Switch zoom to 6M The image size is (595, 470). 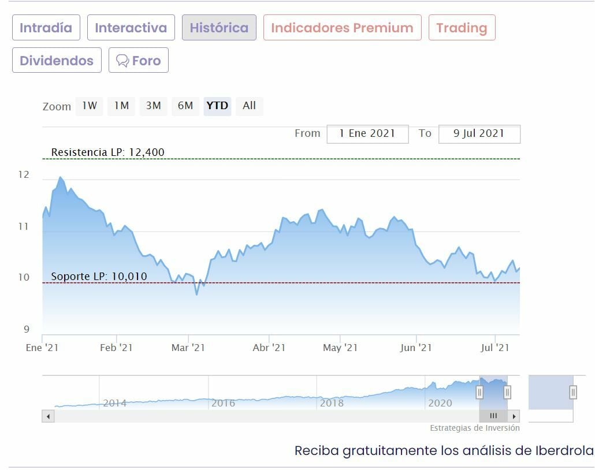(x=185, y=106)
